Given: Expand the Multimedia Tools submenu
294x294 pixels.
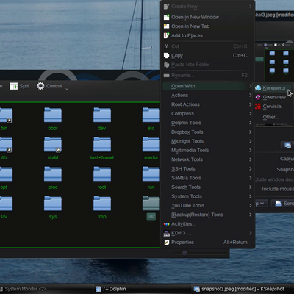Looking at the screenshot, I should coord(207,151).
